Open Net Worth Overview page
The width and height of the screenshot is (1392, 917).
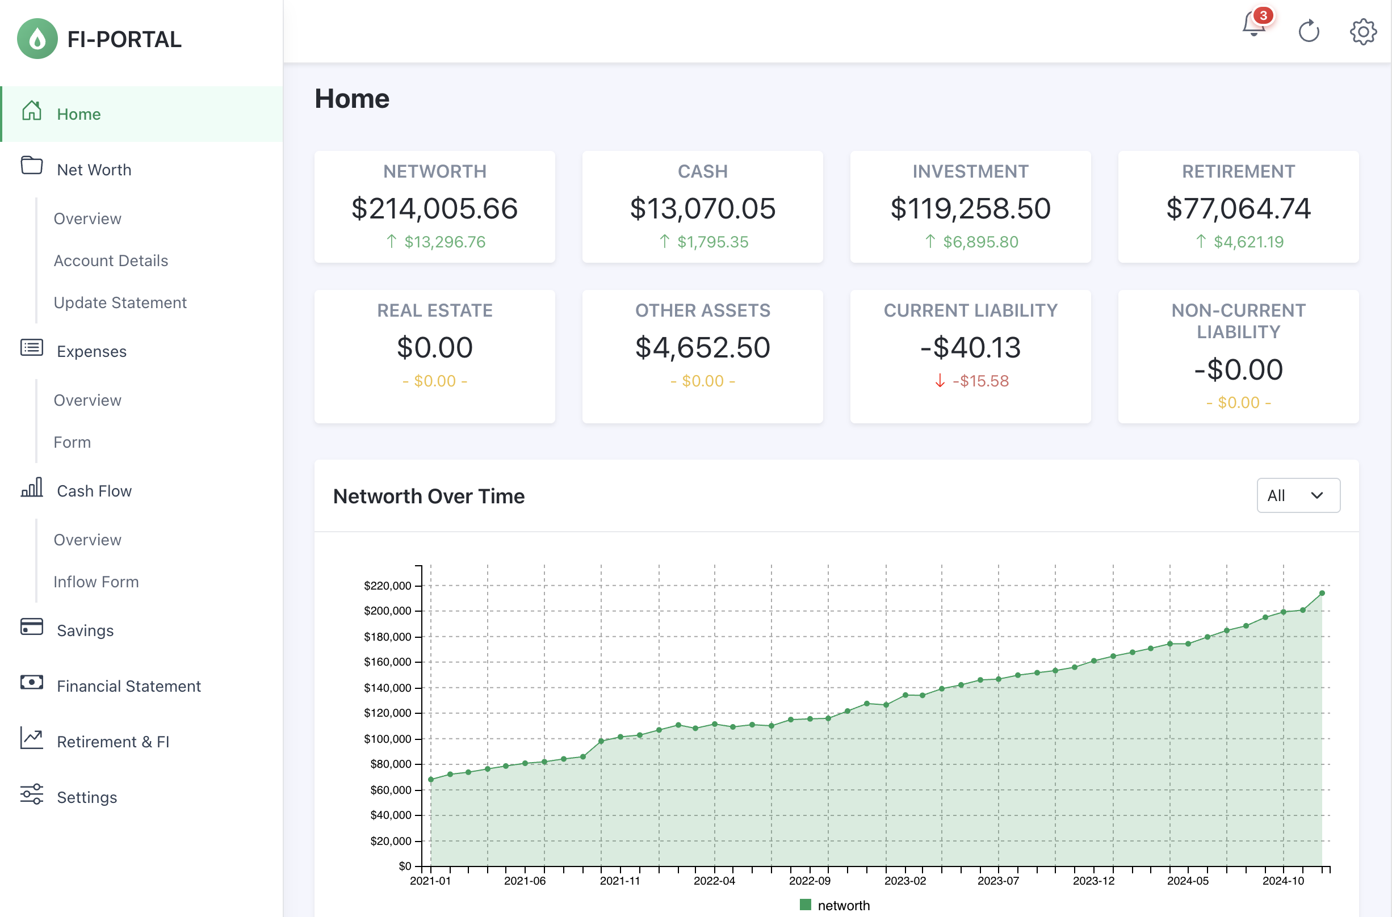(88, 218)
